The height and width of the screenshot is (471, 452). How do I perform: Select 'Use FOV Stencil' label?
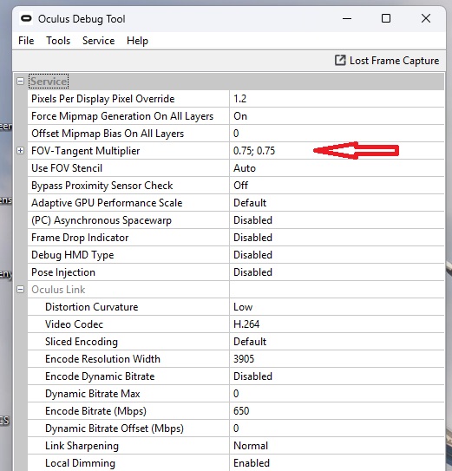[67, 168]
